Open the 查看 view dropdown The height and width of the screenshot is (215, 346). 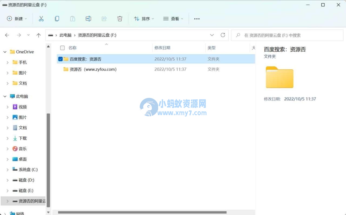click(x=173, y=19)
